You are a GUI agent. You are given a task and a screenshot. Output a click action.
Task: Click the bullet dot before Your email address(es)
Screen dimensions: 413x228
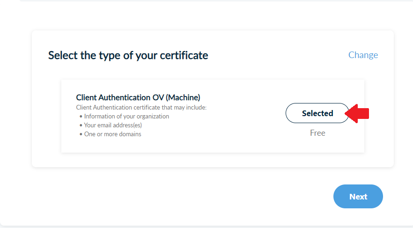(81, 125)
